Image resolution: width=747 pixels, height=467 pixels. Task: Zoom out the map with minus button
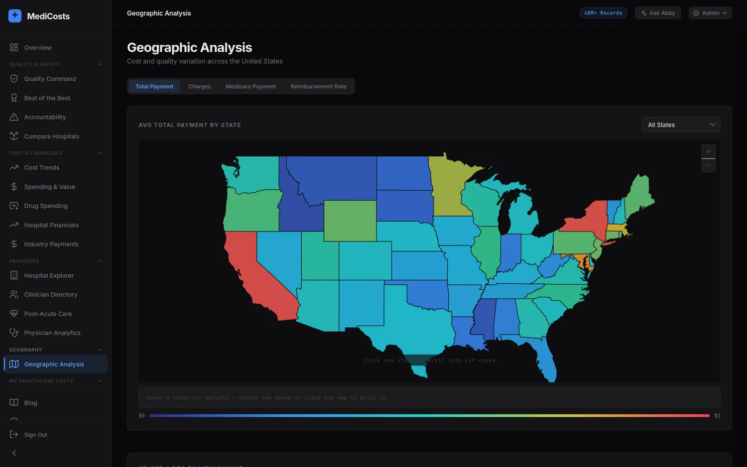pyautogui.click(x=708, y=165)
